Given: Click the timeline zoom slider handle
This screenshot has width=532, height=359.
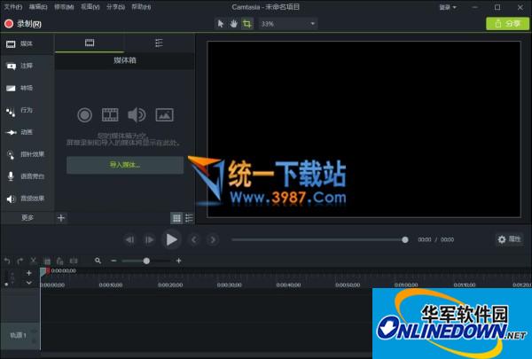Looking at the screenshot, I should pyautogui.click(x=146, y=261).
